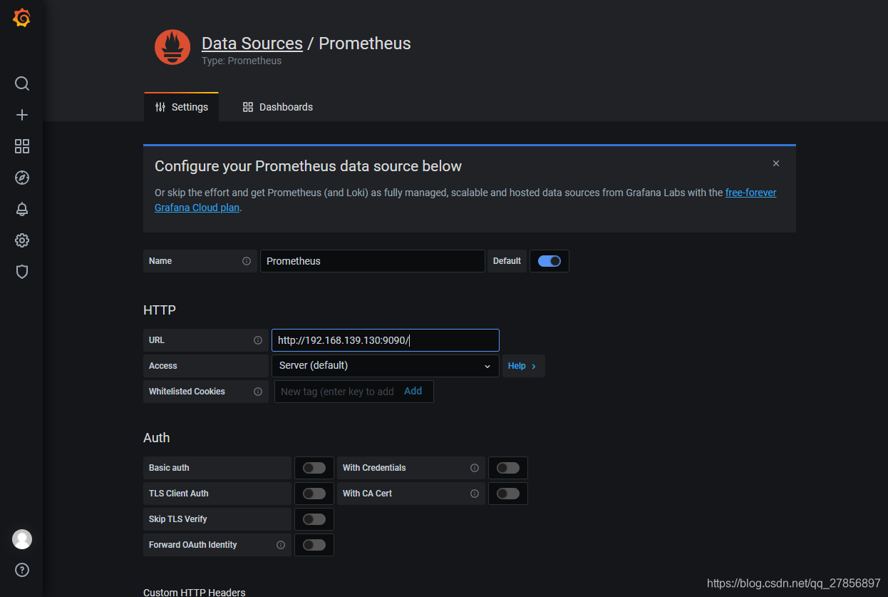Click the URL input field

pyautogui.click(x=385, y=340)
